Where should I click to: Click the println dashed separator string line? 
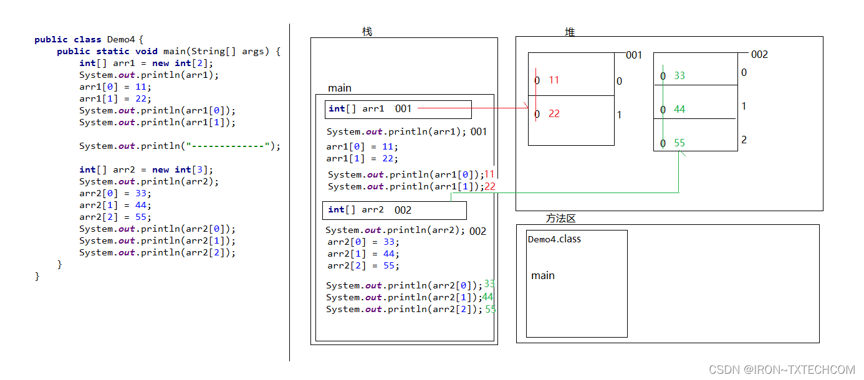[x=180, y=146]
